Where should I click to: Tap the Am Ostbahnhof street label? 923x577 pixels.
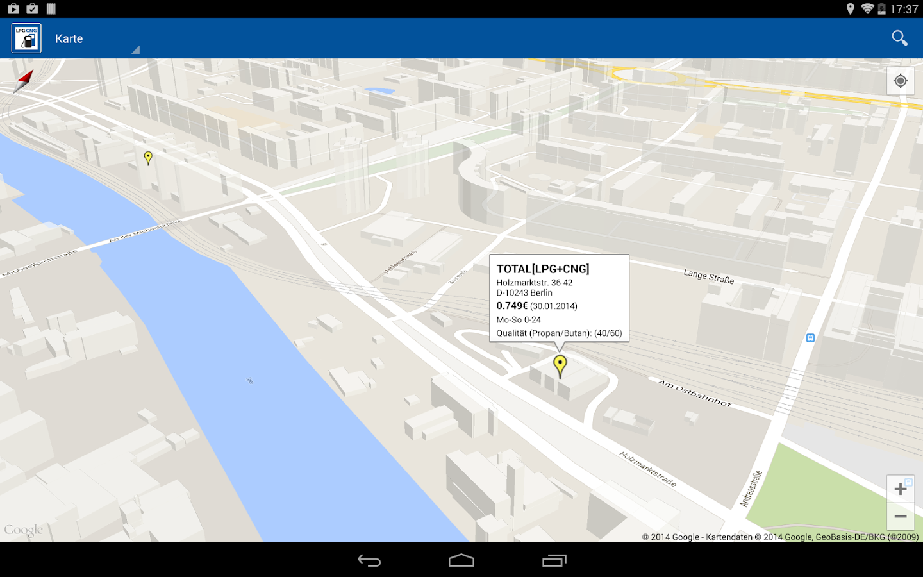click(x=695, y=393)
